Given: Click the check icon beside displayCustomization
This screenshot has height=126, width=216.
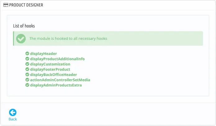Looking at the screenshot, I should 27,64.
